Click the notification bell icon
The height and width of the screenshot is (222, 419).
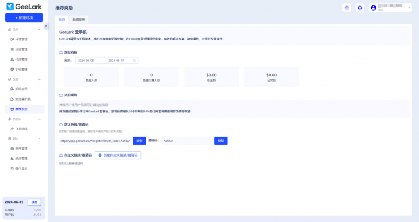tap(360, 7)
